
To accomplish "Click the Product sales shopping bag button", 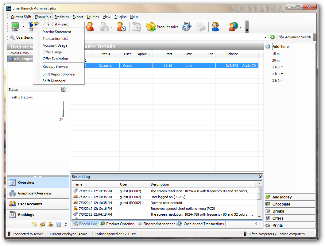I will (x=162, y=27).
